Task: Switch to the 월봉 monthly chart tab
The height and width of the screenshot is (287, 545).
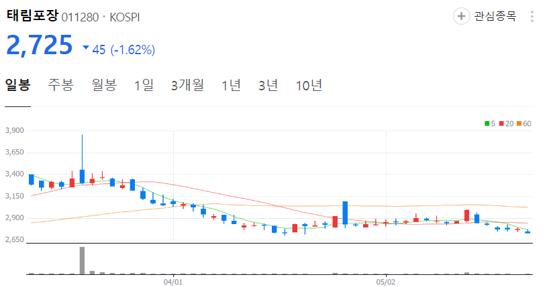Action: click(x=104, y=85)
